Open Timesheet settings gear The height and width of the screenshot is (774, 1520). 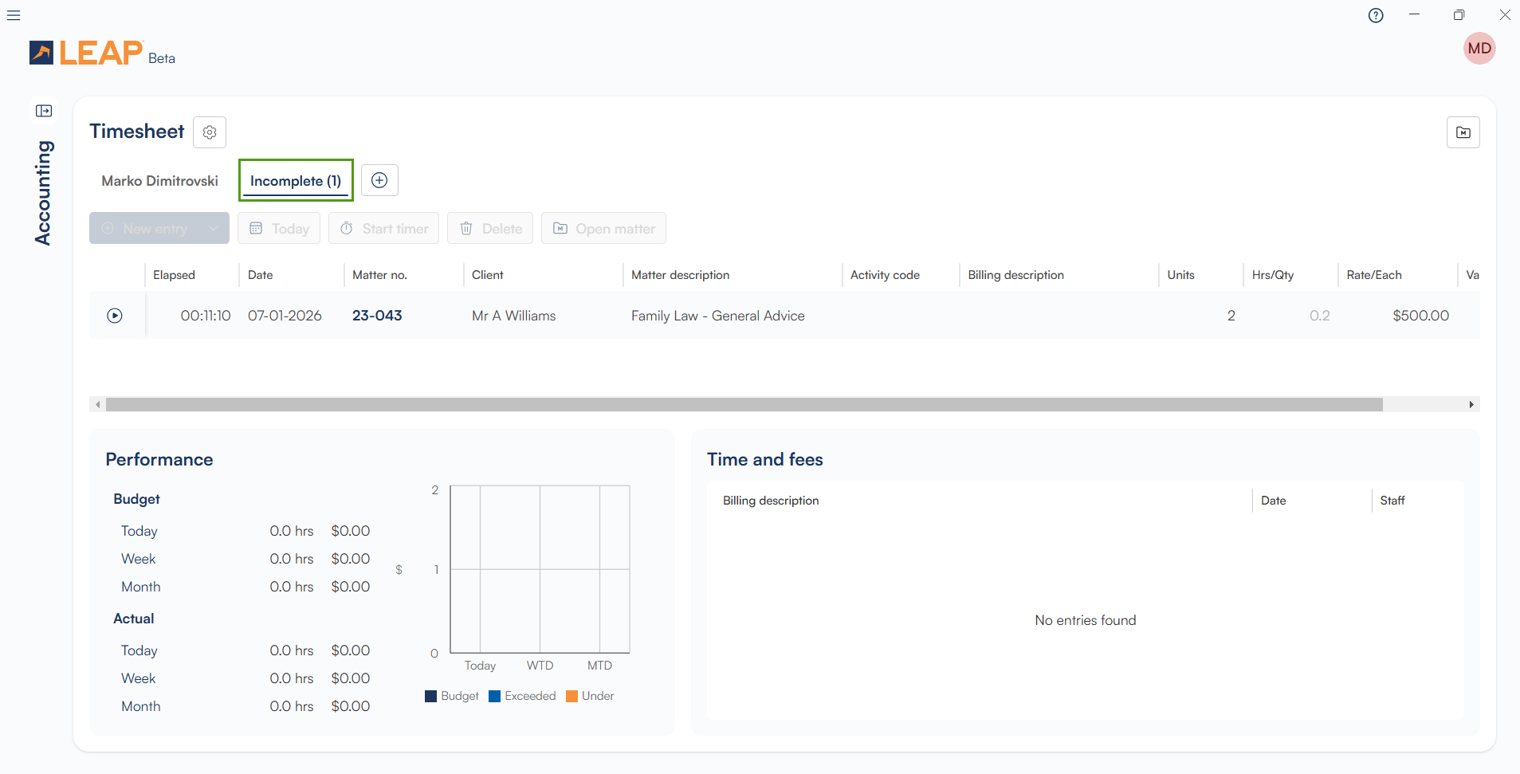click(x=210, y=132)
